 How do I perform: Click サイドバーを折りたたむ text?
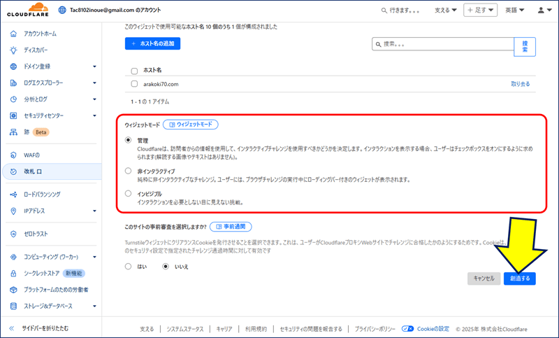point(45,328)
